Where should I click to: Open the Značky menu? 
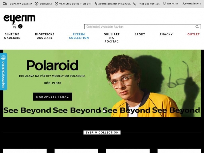click(166, 34)
